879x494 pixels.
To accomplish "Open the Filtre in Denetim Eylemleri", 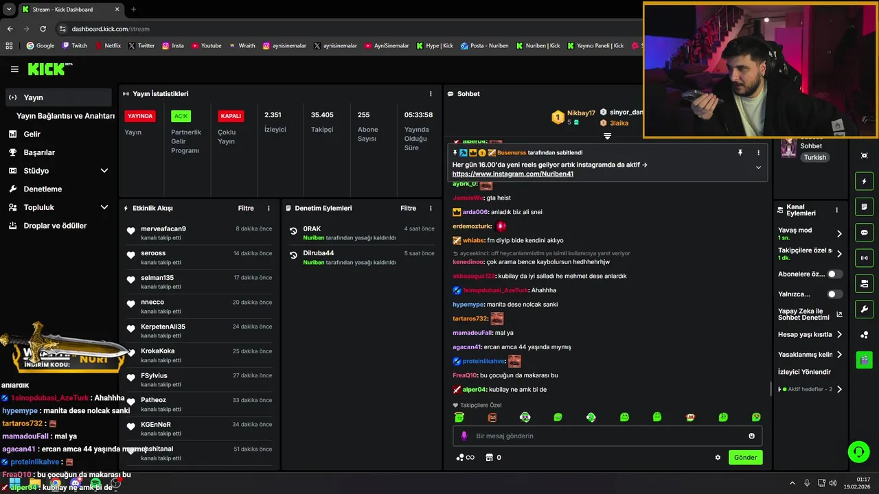I will coord(409,208).
